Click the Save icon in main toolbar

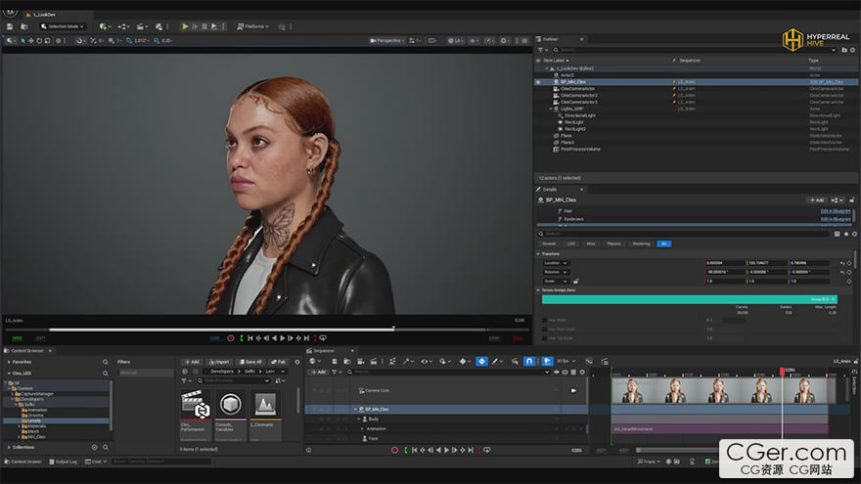(10, 26)
